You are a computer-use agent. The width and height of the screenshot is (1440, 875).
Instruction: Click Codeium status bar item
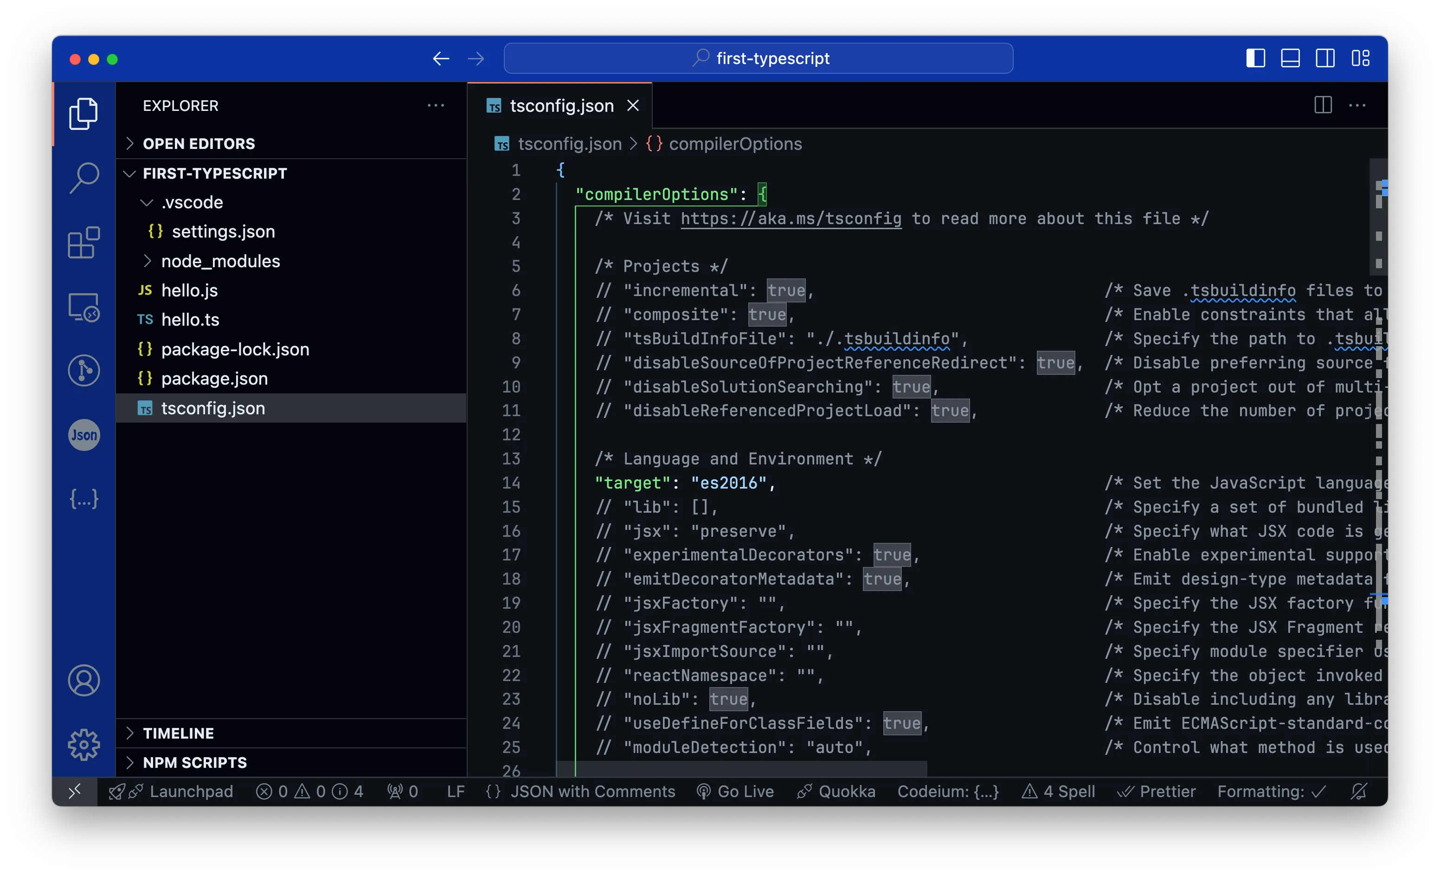(948, 791)
